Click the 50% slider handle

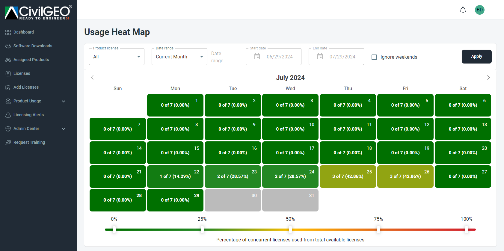pos(290,230)
